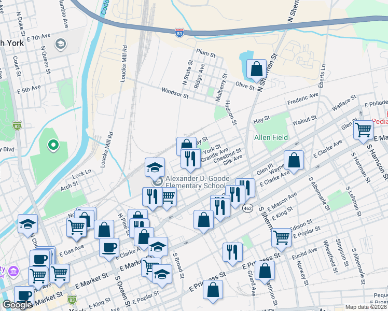Screen dimensions: 388x311
Task: Click the shopping bag marker above S Broad St graduation cap
Action: (144, 237)
